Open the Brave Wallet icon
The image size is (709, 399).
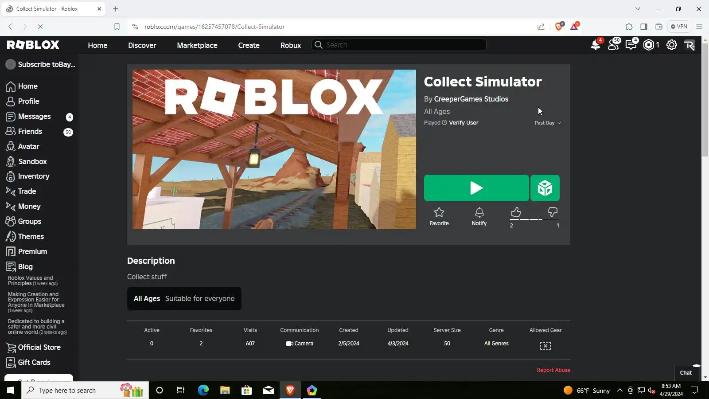pyautogui.click(x=659, y=27)
